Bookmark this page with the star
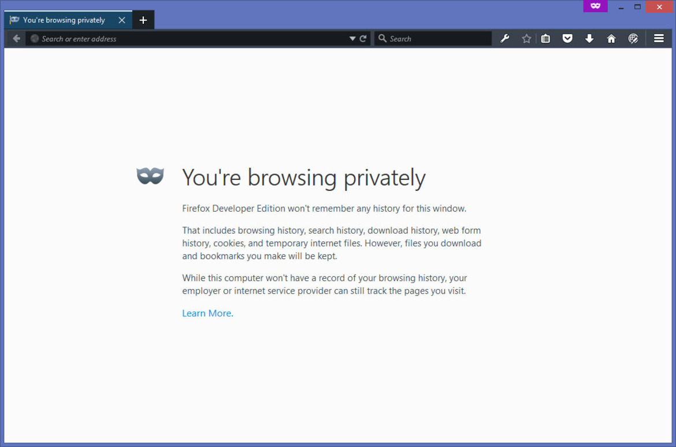Image resolution: width=676 pixels, height=447 pixels. point(526,38)
